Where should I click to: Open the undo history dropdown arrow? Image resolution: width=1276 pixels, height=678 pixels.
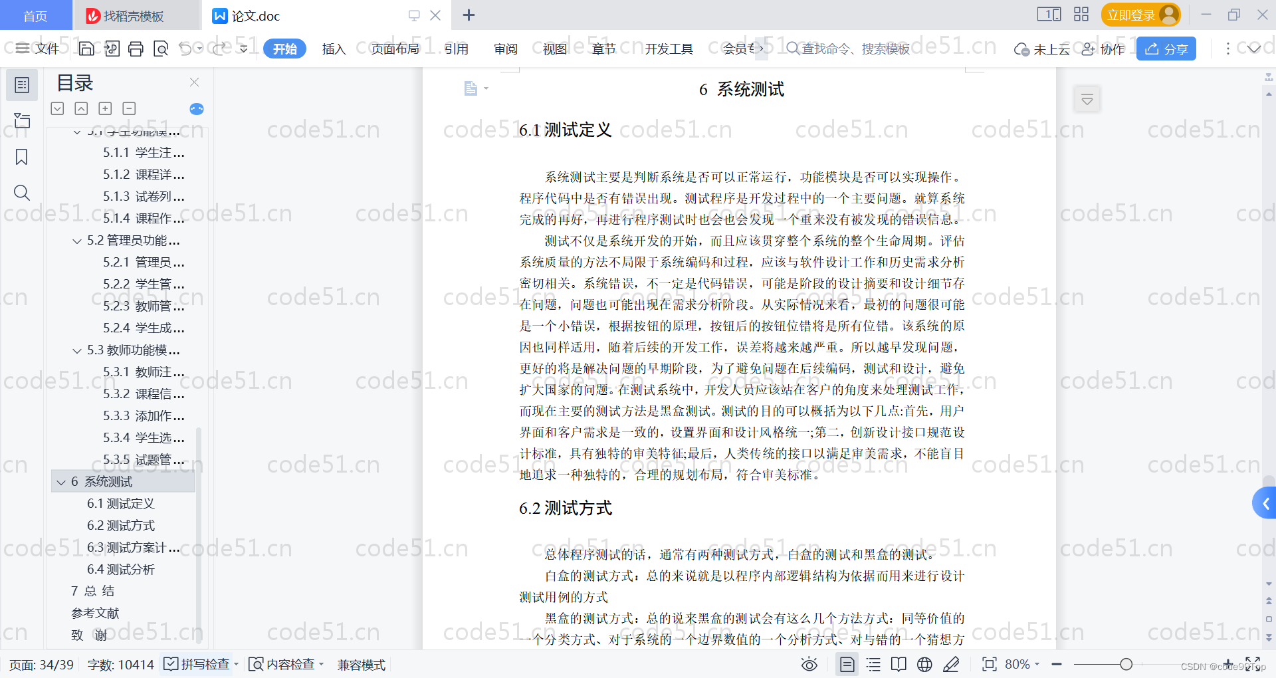click(199, 49)
